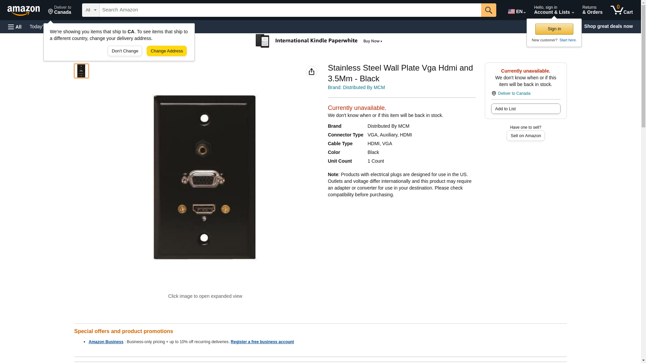Expand Account & Lists menu
Screen dimensions: 646x363
click(554, 10)
